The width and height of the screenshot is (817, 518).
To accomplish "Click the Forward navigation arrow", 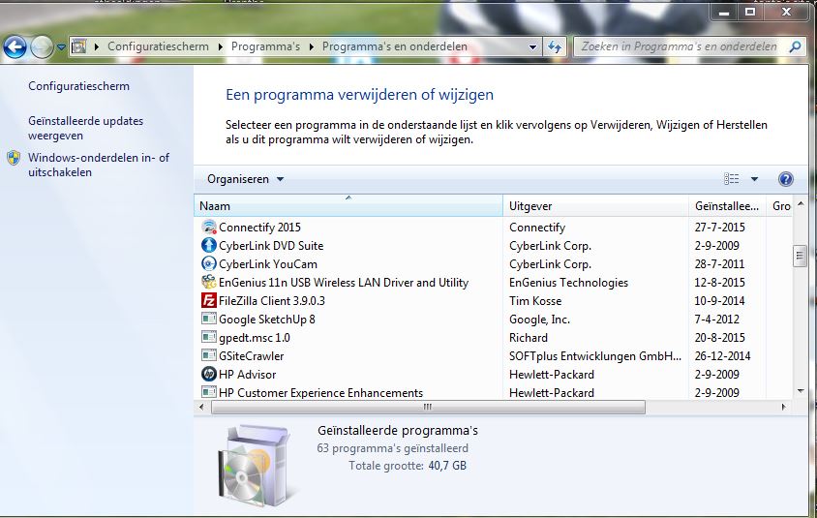I will pos(42,47).
